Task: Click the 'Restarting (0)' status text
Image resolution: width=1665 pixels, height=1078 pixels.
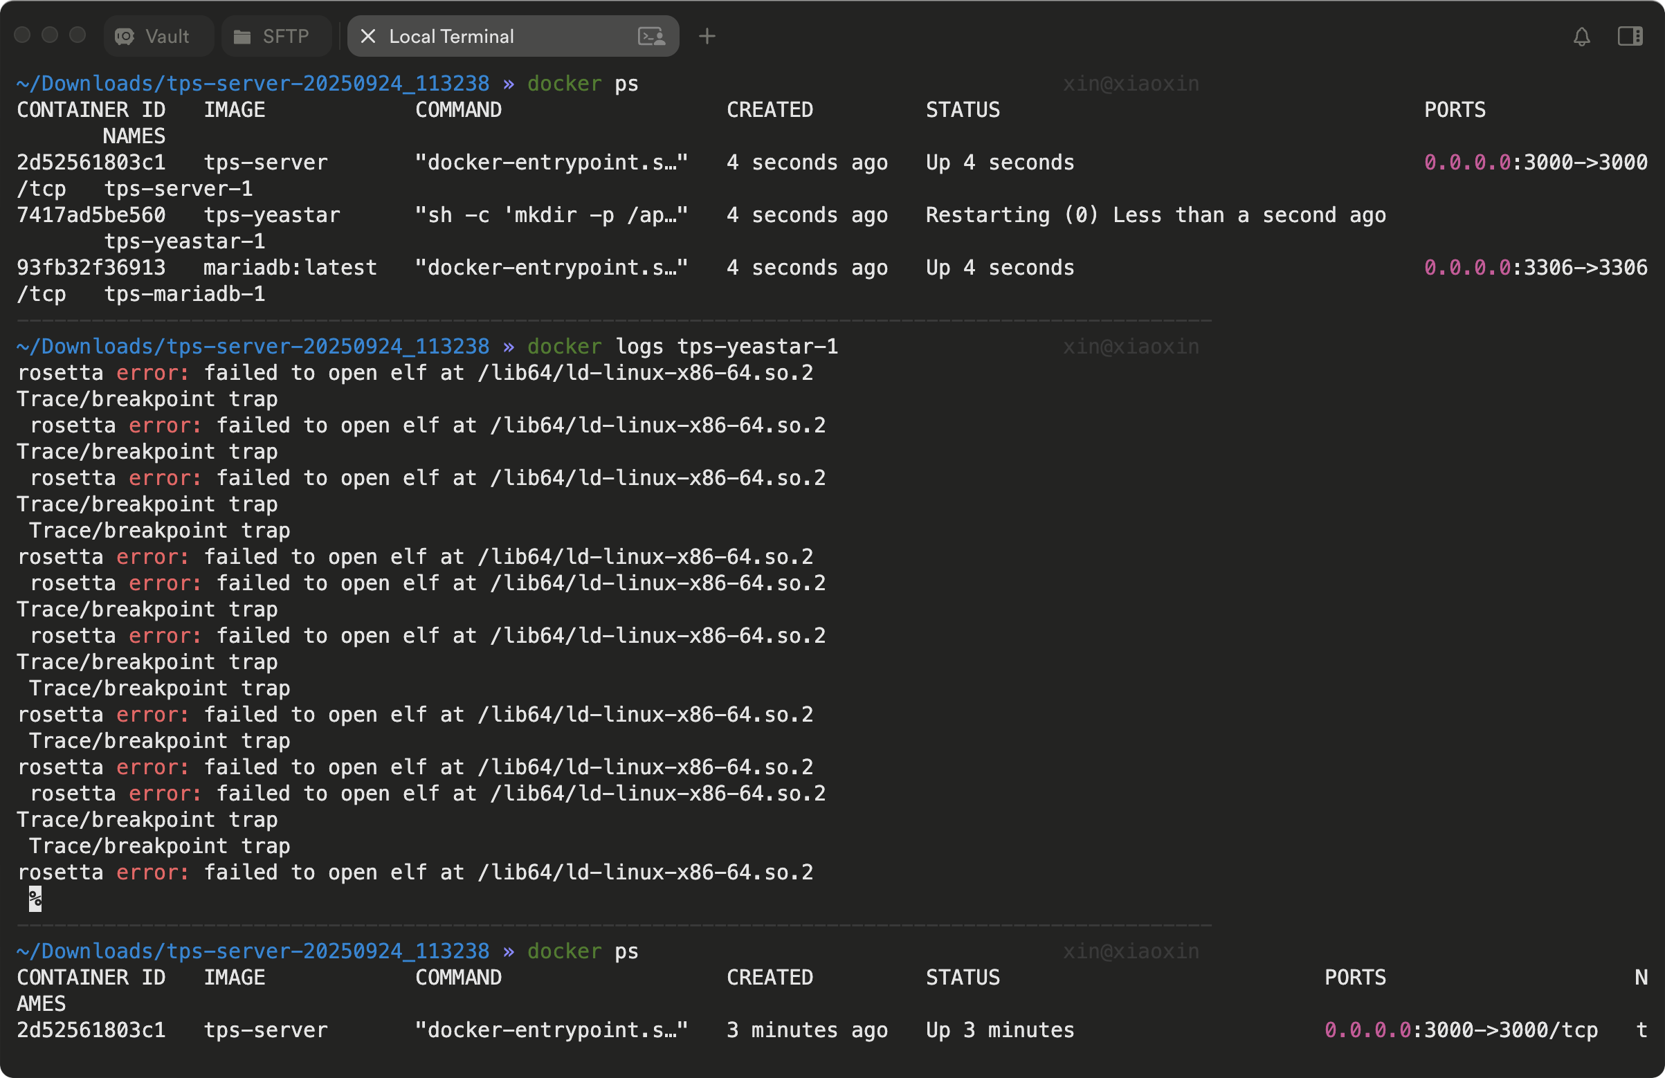Action: tap(1011, 215)
